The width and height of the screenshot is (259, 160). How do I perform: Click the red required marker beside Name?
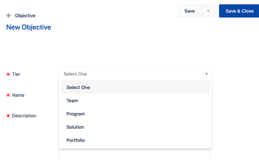coord(8,95)
